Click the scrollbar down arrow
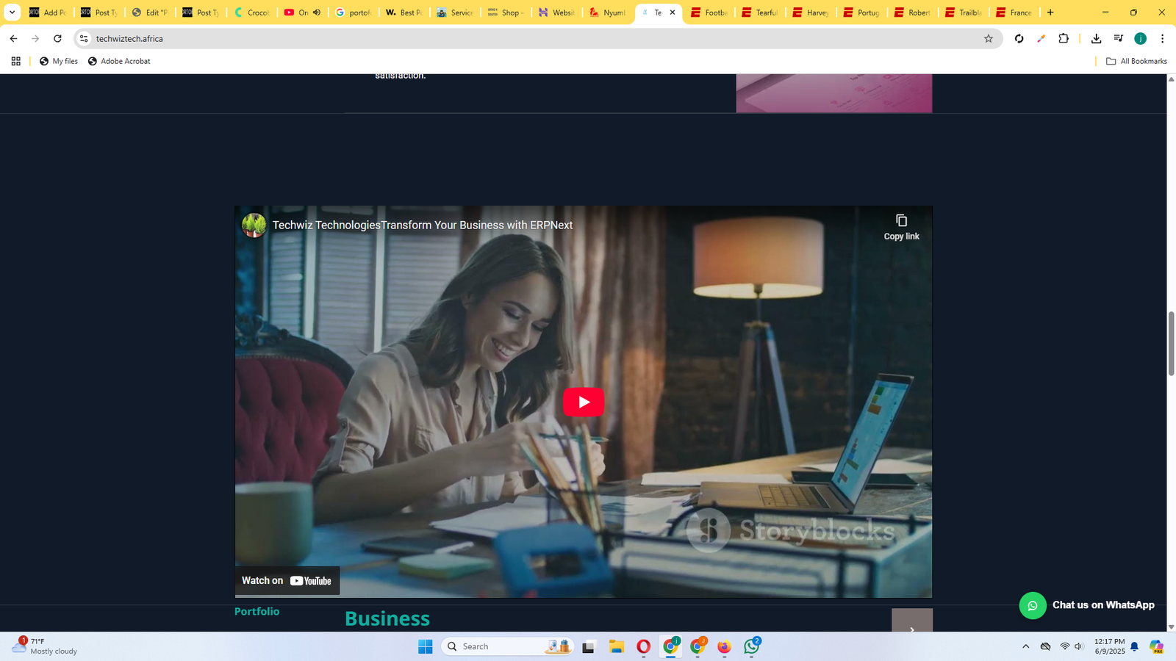This screenshot has width=1176, height=661. (1171, 627)
